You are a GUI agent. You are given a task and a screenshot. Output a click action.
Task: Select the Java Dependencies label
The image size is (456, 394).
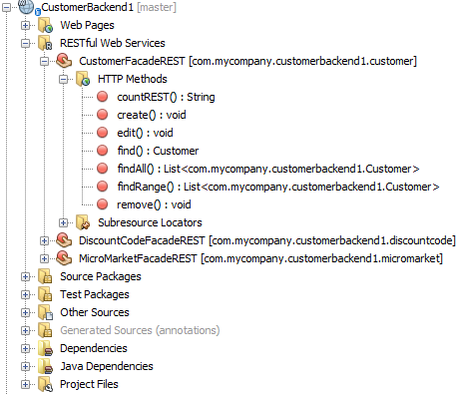coord(107,366)
